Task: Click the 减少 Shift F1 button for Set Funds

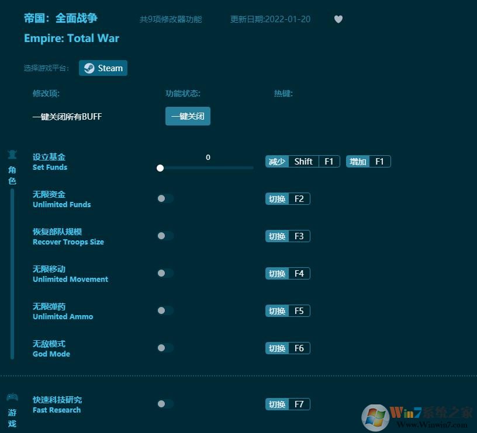Action: pos(302,161)
